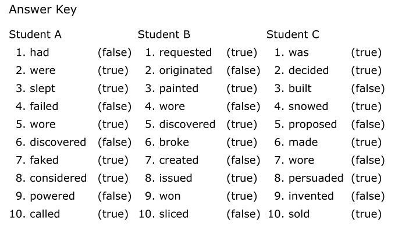Click the word 'proposed' under Student C
The image size is (409, 237).
click(312, 125)
